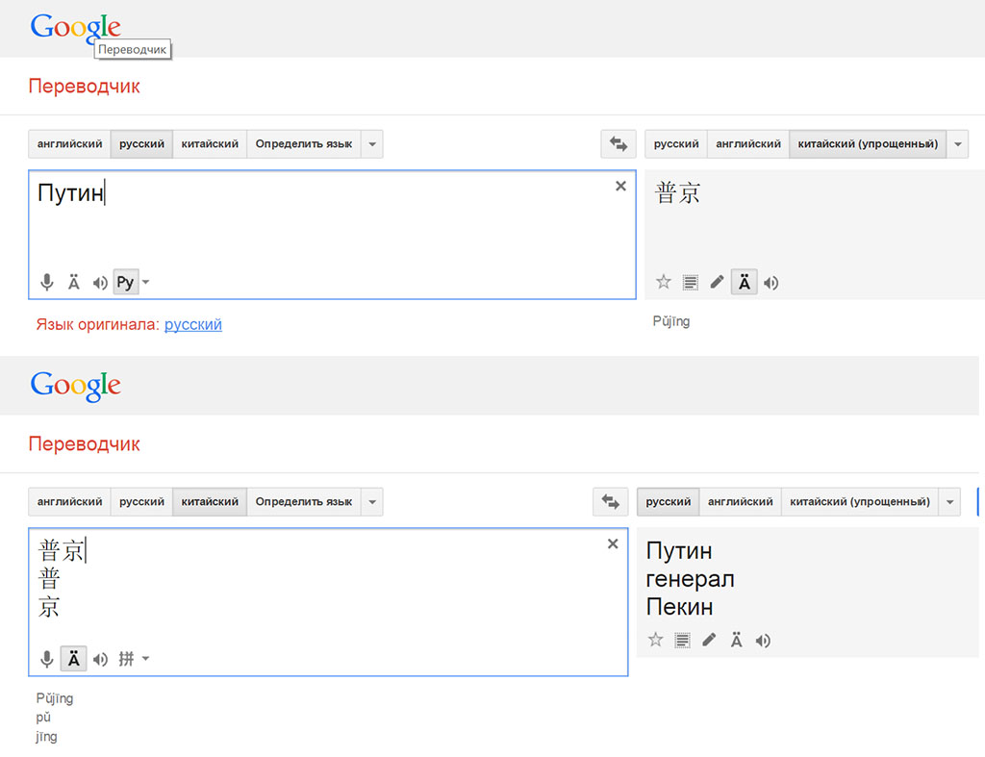
Task: Click the bottom Google logo
Action: click(x=75, y=385)
